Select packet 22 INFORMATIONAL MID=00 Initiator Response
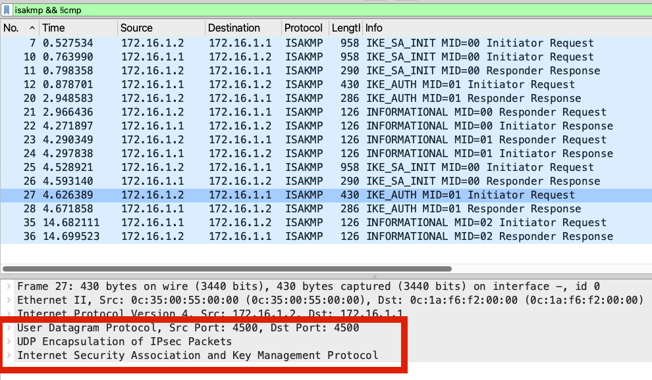This screenshot has width=652, height=380. pyautogui.click(x=326, y=126)
